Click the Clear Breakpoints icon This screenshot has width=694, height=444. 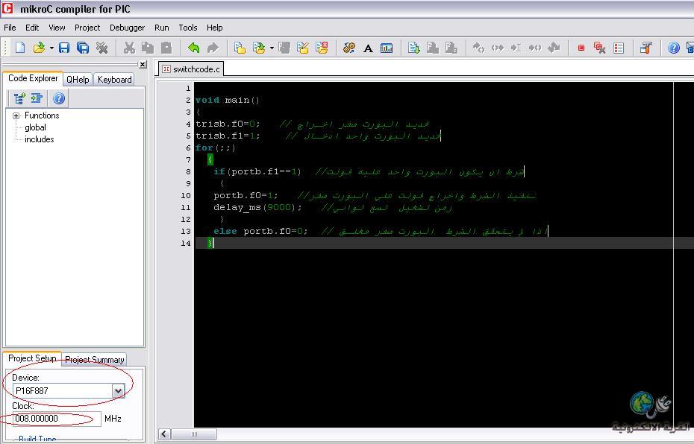[x=600, y=47]
